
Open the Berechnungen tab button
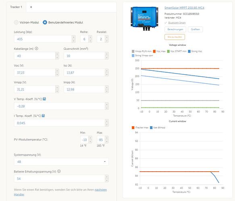(175, 29)
